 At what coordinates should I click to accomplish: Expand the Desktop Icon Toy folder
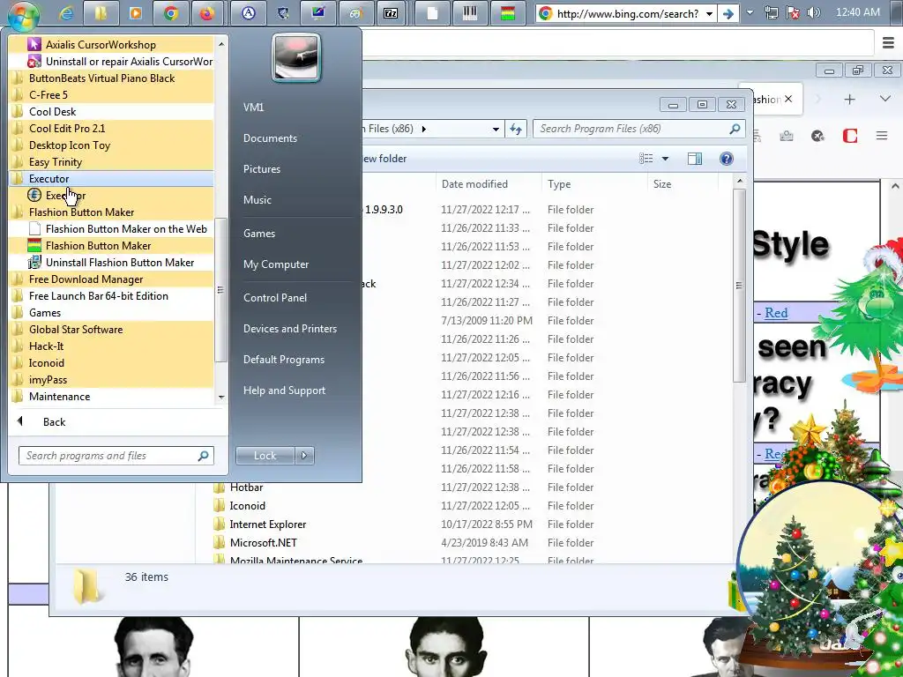[x=111, y=145]
